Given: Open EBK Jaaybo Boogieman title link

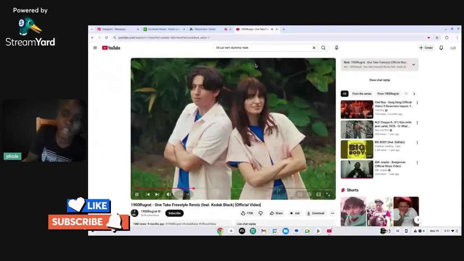Looking at the screenshot, I should 390,164.
